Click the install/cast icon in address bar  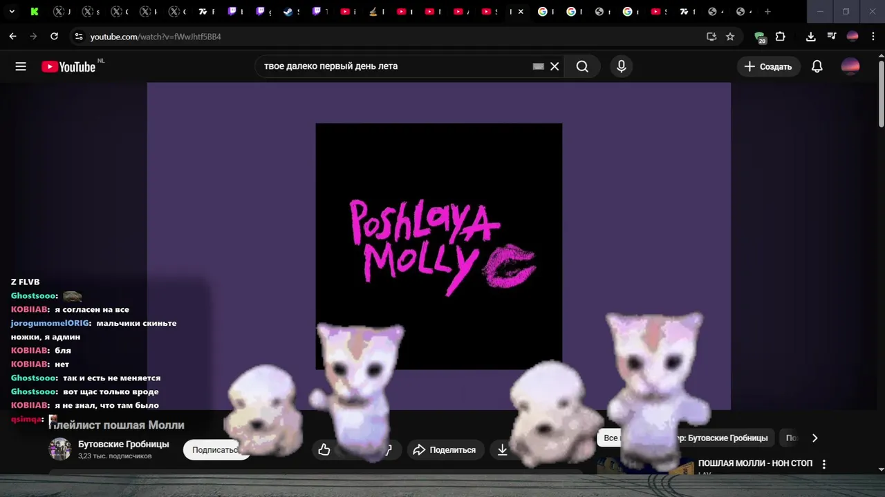pos(711,37)
